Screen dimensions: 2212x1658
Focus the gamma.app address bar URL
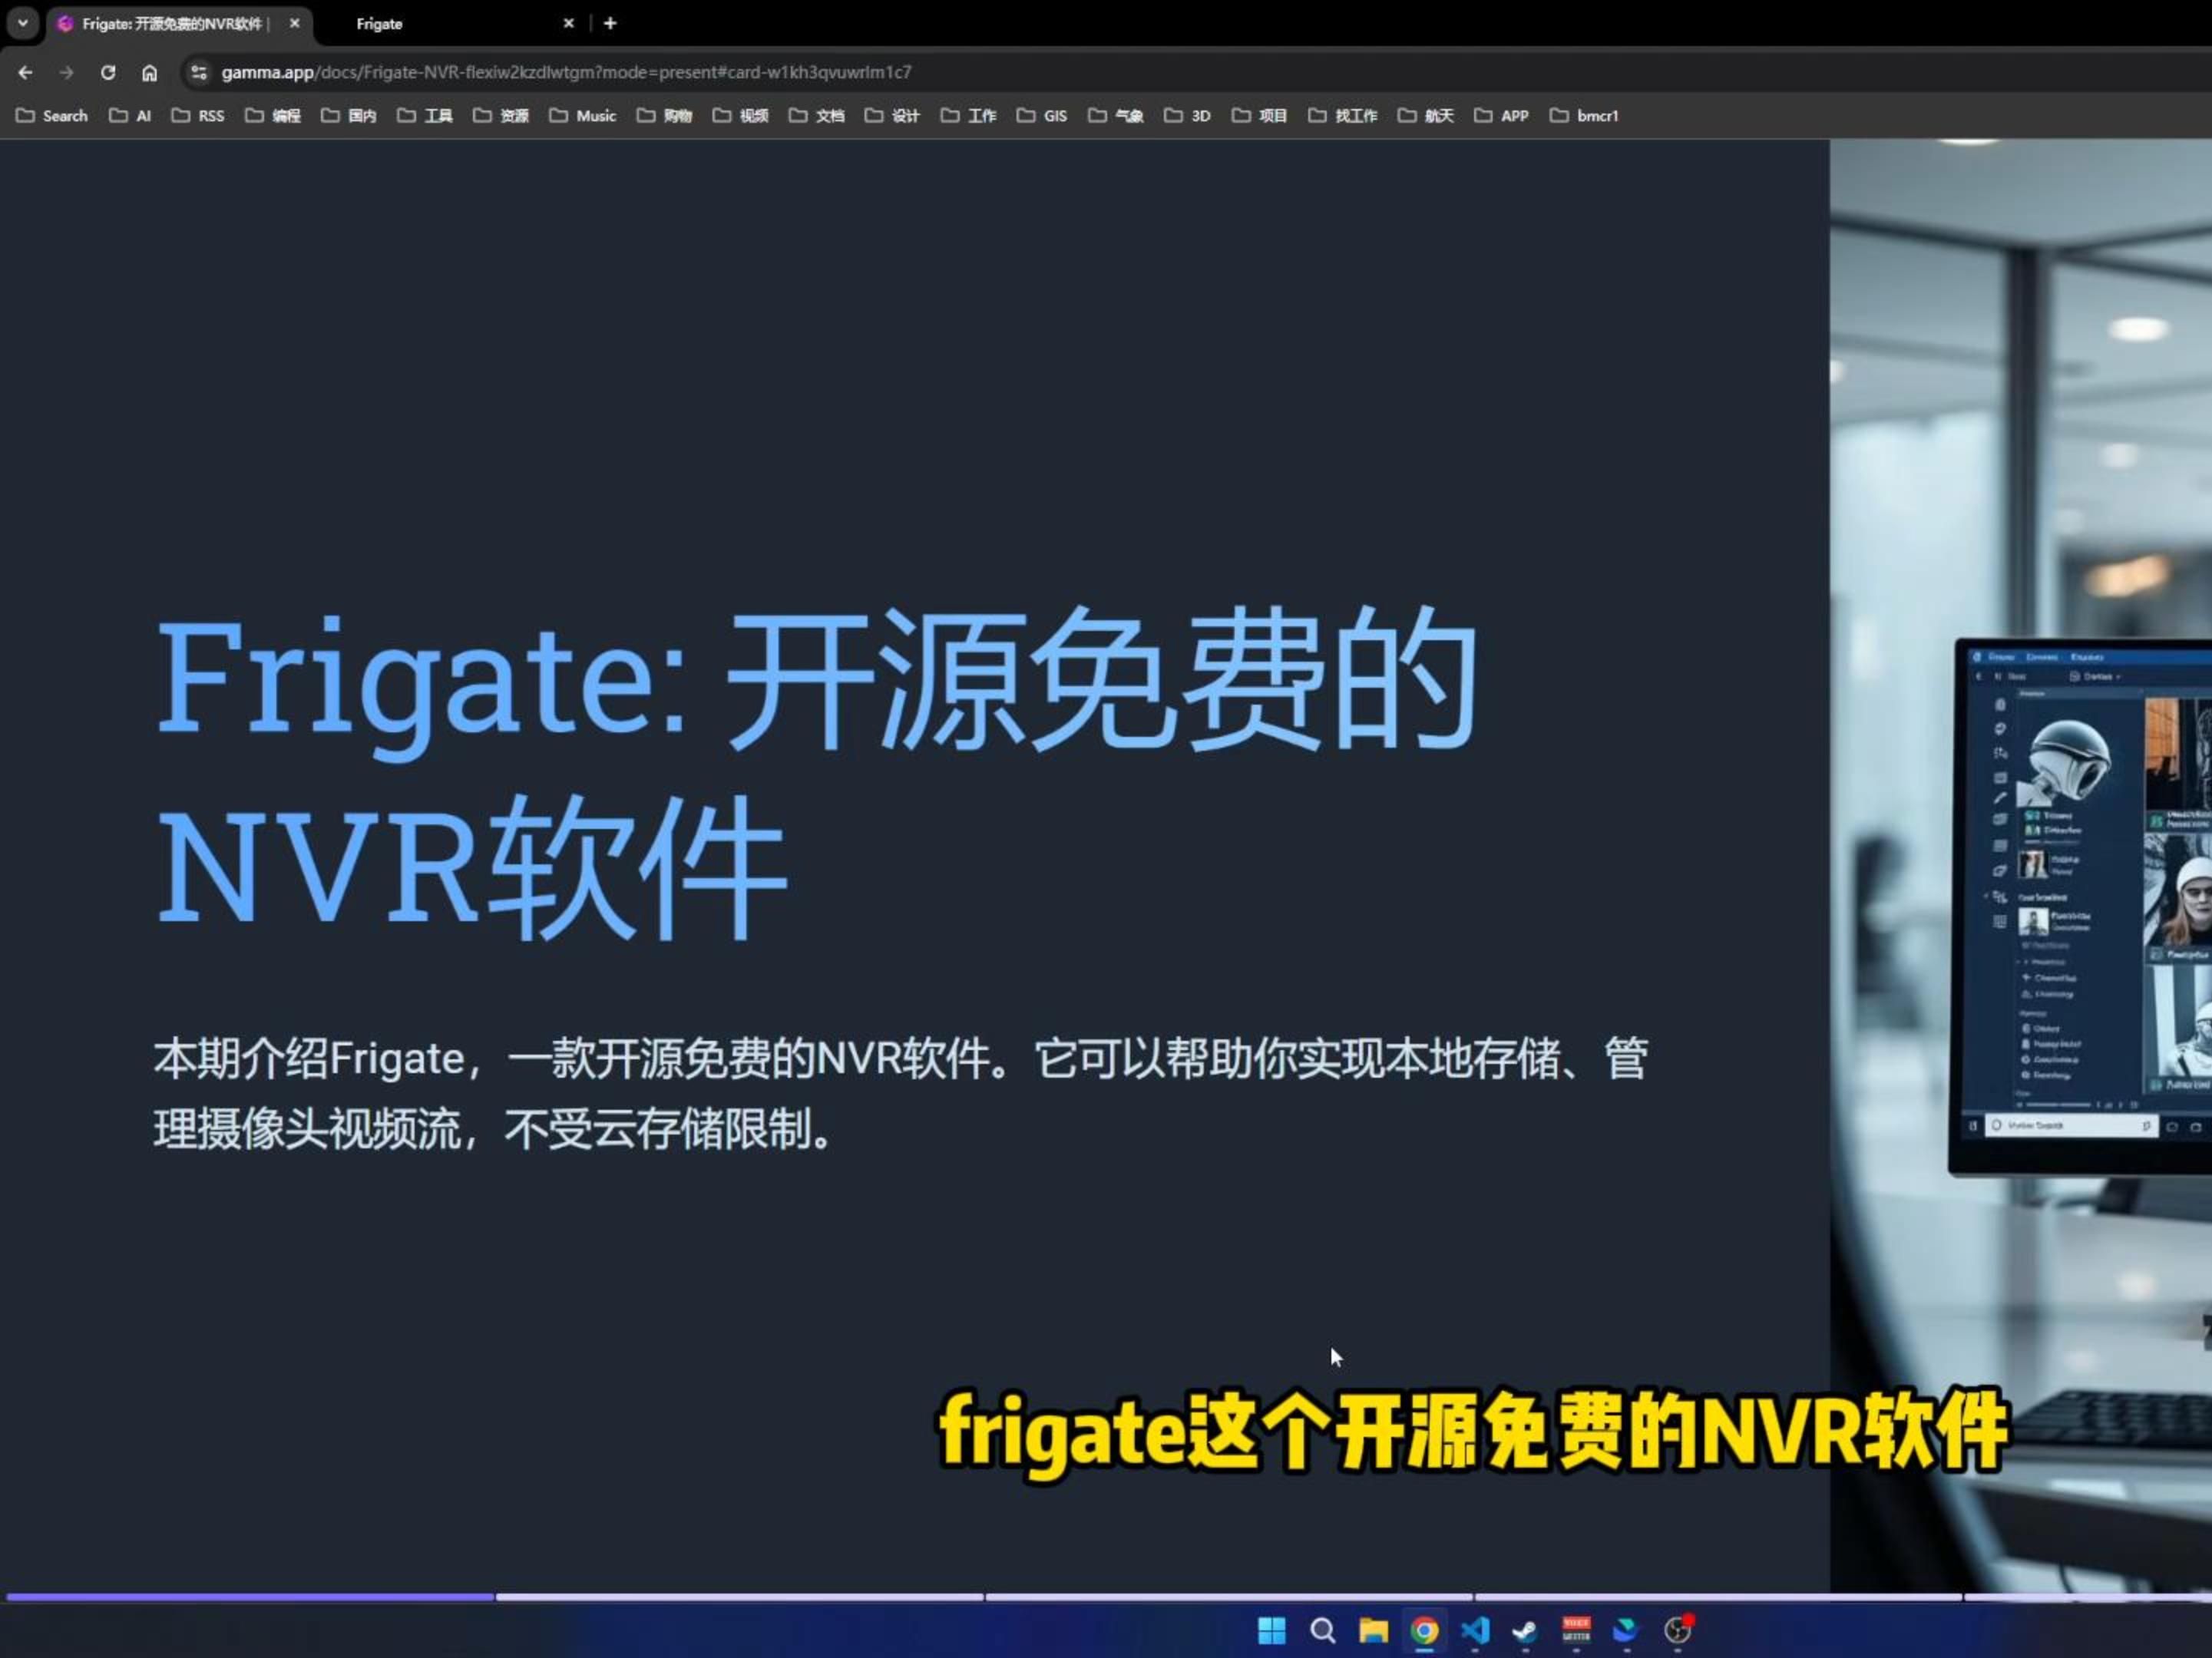pos(566,72)
